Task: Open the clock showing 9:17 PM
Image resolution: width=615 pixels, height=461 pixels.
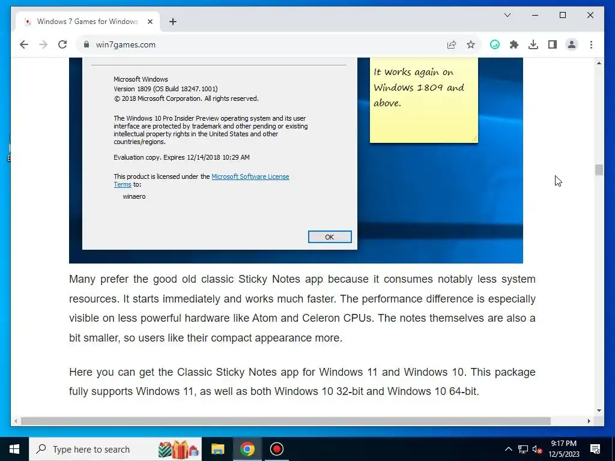Action: coord(563,449)
